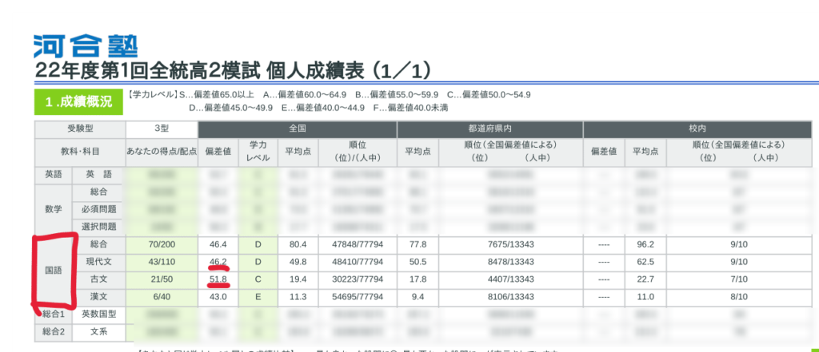
Task: Click the 順位 (位)/(人中) header under 全国
Action: click(x=358, y=152)
